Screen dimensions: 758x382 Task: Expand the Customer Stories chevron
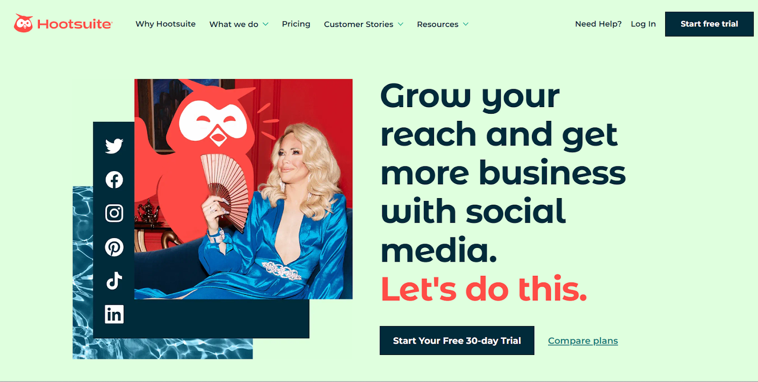(401, 24)
